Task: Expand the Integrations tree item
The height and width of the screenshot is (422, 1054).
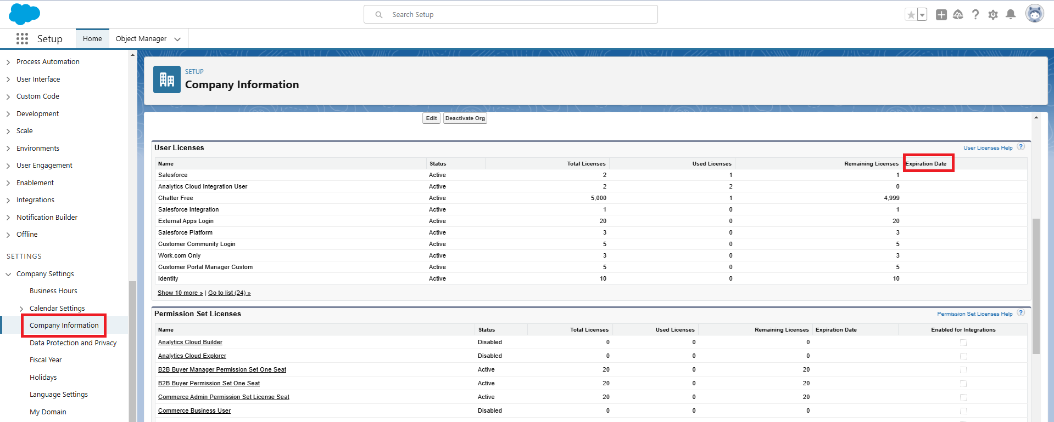Action: [x=8, y=200]
